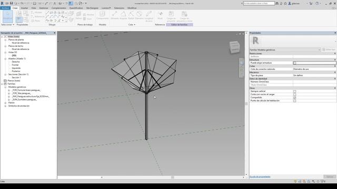Toggle Punto de cálculo de habitación checkbox
The image size is (337, 189).
295,101
